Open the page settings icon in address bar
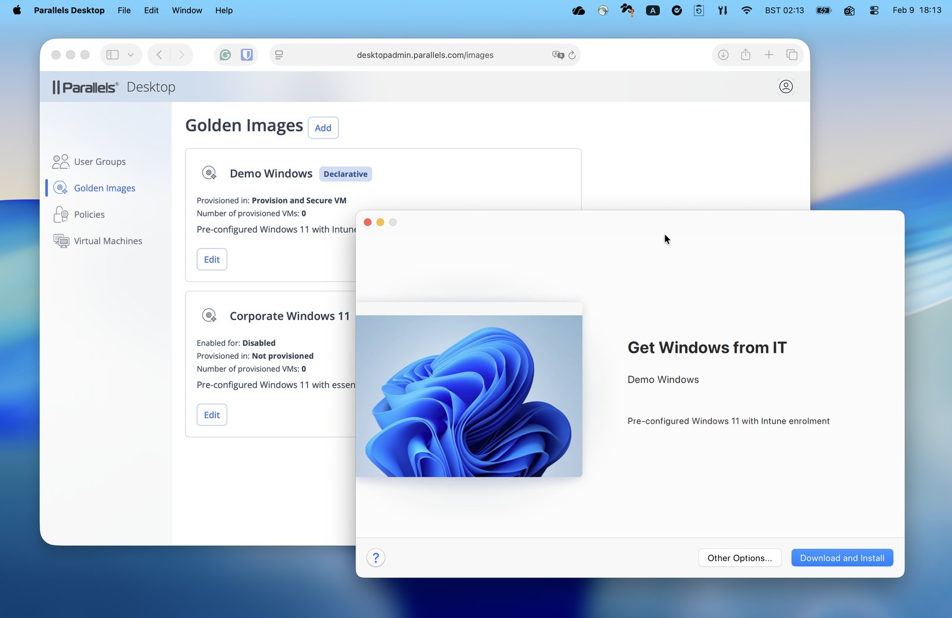 tap(279, 55)
